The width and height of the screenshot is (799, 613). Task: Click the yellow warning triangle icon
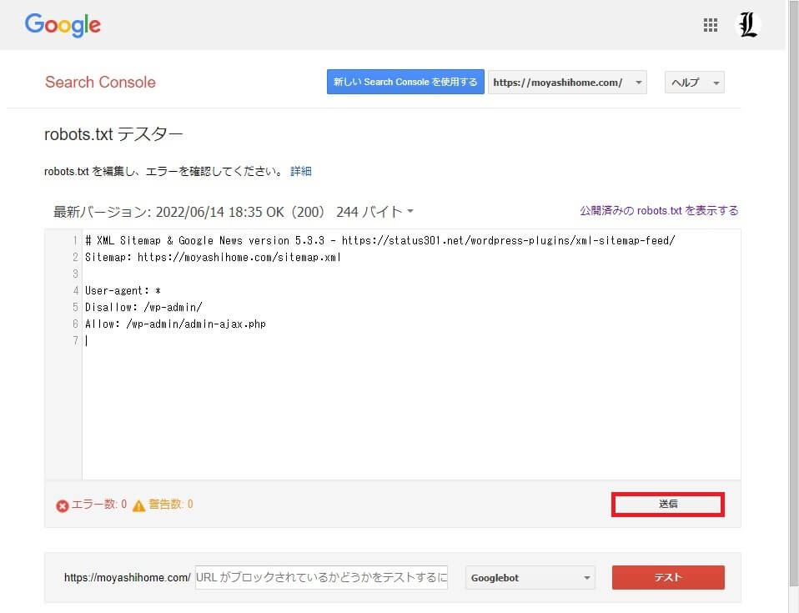point(138,505)
